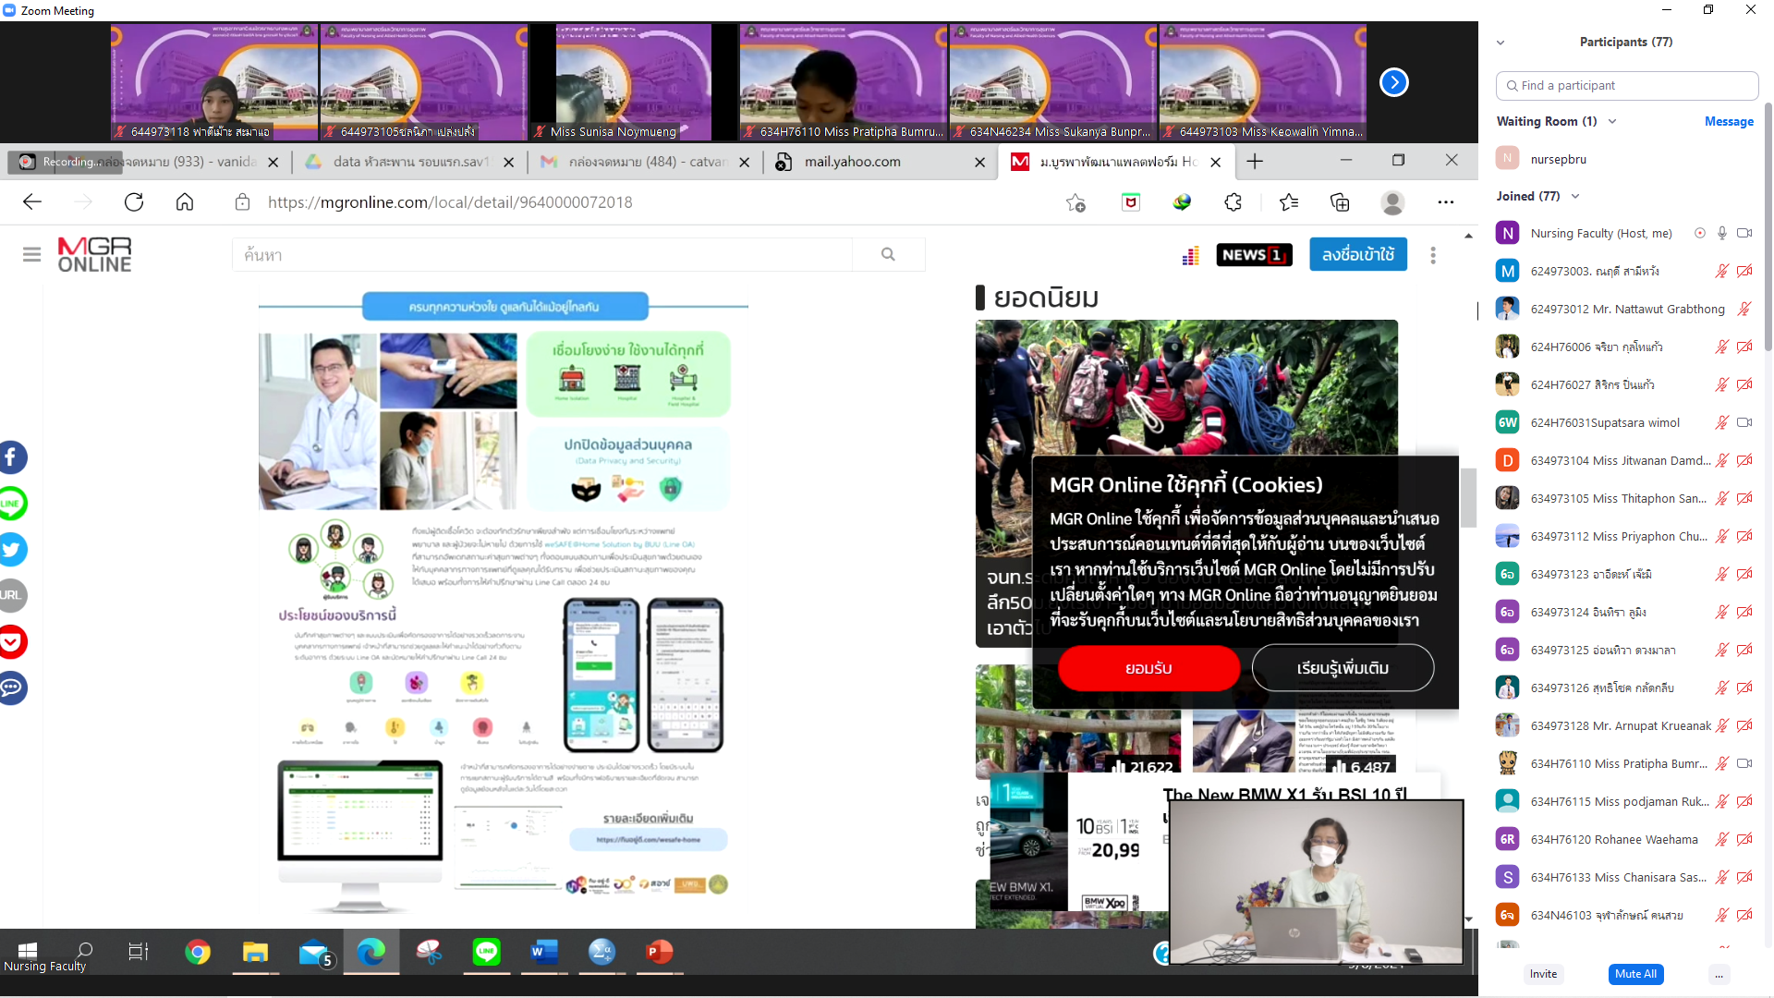Click red ยอมรับ cookie accept button
Image resolution: width=1774 pixels, height=998 pixels.
[x=1148, y=668]
